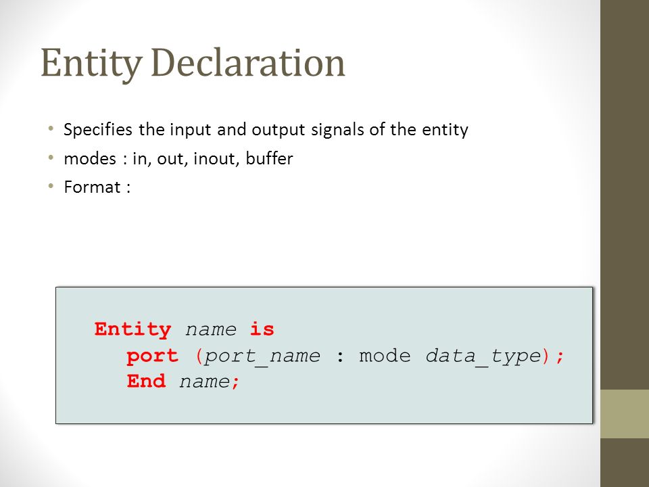Select the bullet 'Specifies the input and output signals of the entity'
The height and width of the screenshot is (487, 649).
pos(266,130)
